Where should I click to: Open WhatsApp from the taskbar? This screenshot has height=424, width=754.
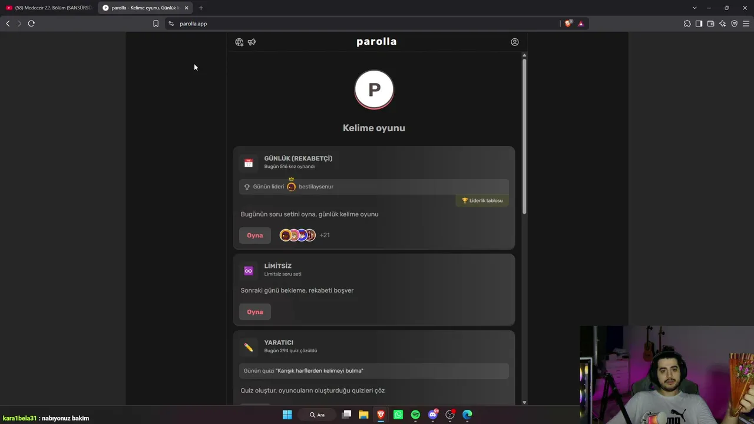398,415
